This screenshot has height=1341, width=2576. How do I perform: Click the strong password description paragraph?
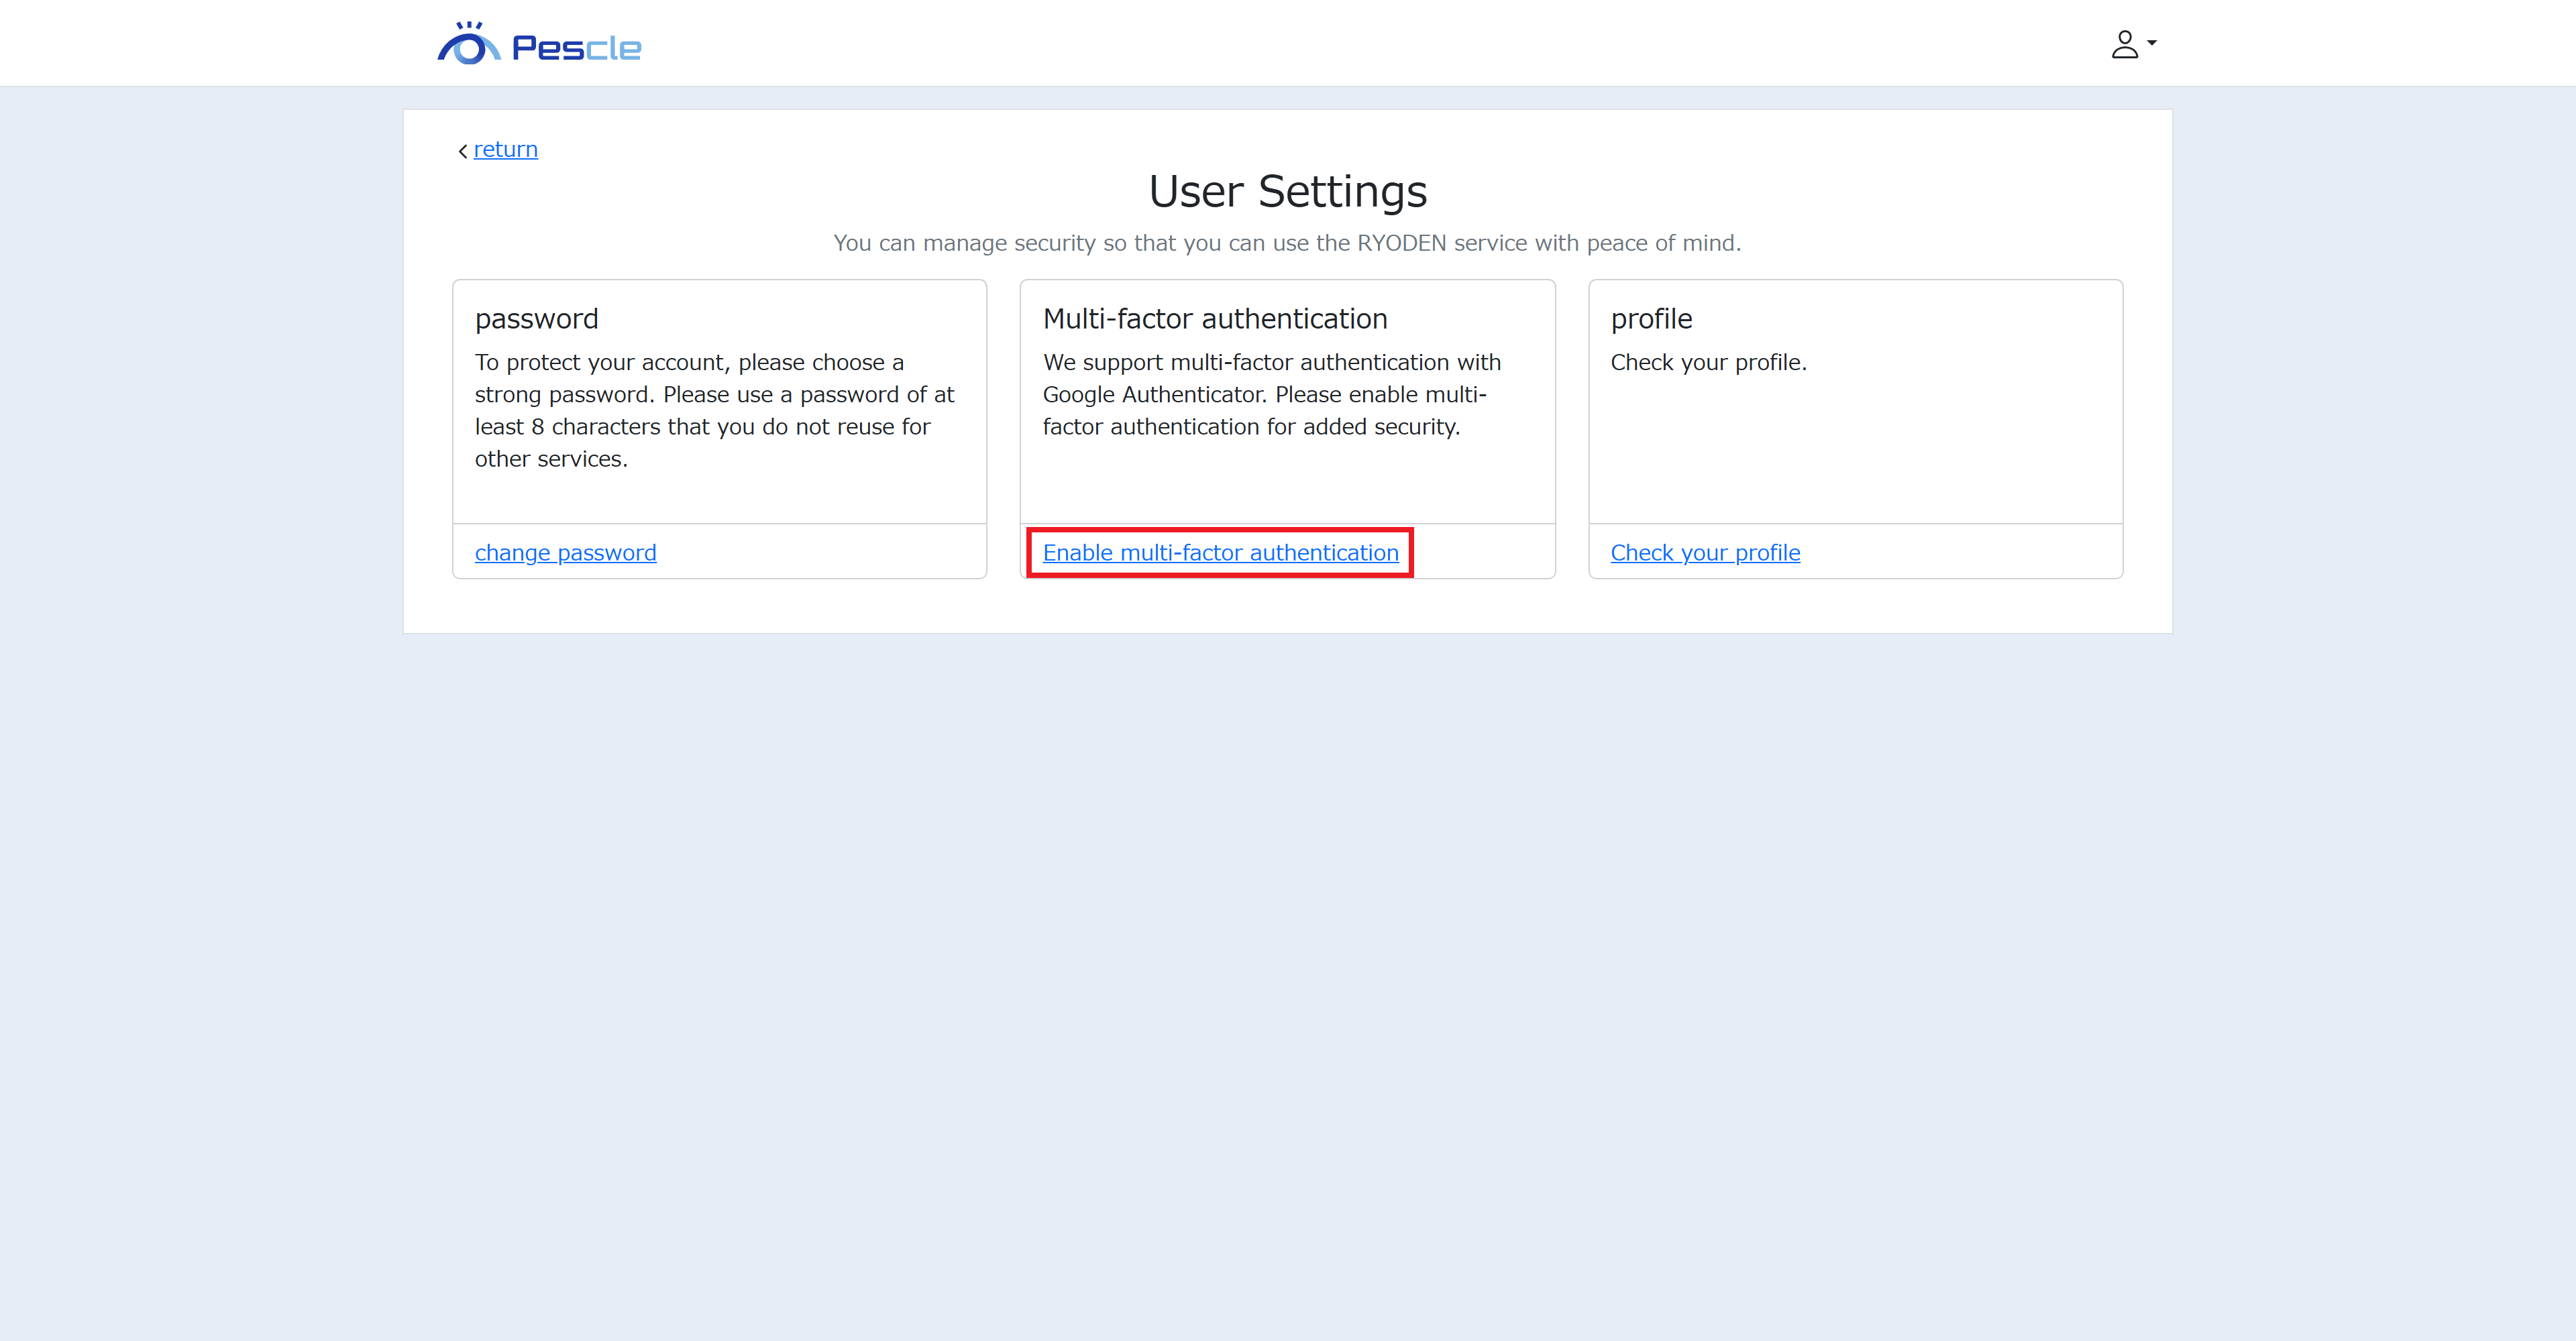pyautogui.click(x=714, y=411)
